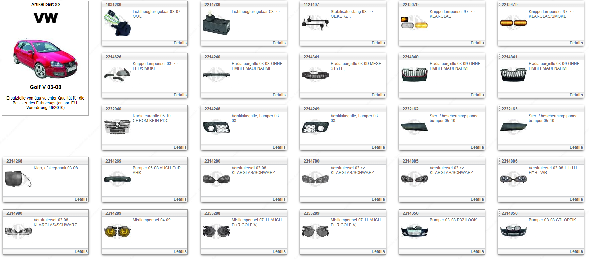The width and height of the screenshot is (589, 260).
Task: Select the Stabilisatorstang 1121407 product image
Action: [315, 22]
